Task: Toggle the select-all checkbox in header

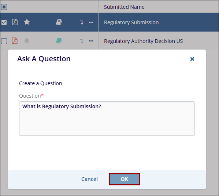Action: click(4, 7)
